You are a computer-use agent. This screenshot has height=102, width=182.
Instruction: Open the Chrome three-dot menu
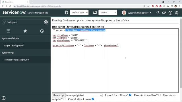[179, 6]
